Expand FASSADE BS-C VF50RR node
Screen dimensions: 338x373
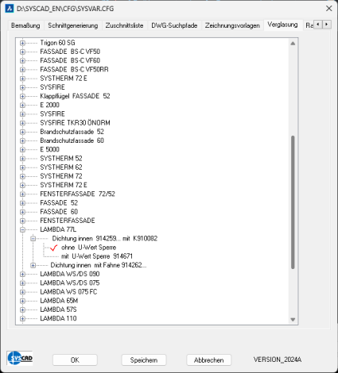(22, 70)
